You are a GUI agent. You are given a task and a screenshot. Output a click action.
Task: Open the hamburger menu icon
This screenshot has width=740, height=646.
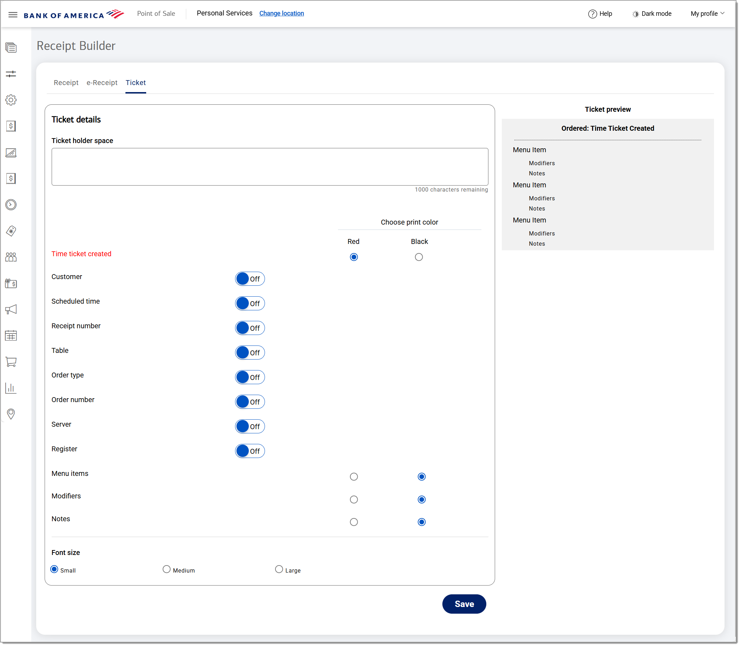pos(13,15)
